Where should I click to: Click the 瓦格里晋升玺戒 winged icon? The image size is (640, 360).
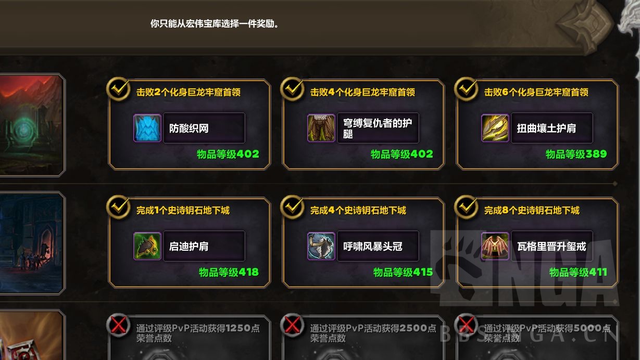(495, 246)
